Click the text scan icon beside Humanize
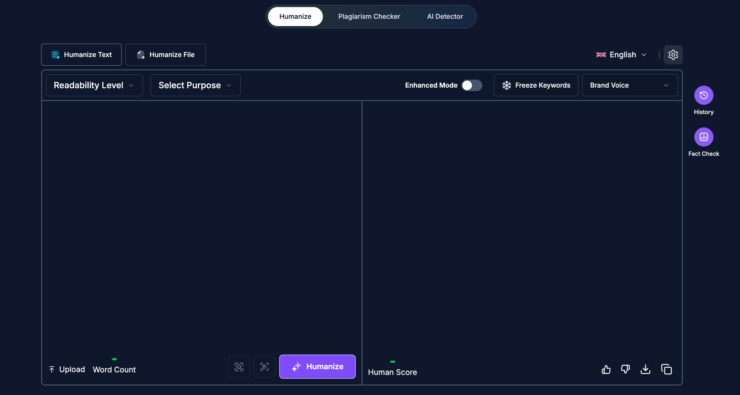The image size is (740, 395). 264,367
